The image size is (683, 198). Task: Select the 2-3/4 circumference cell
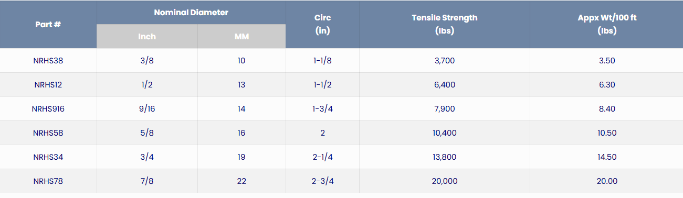(322, 181)
